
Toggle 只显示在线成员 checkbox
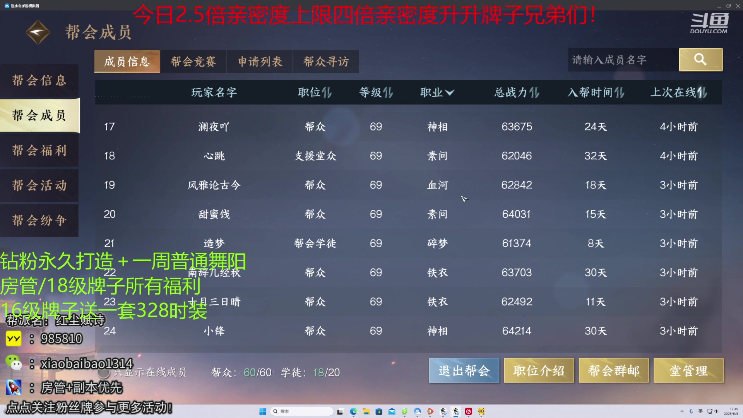click(104, 372)
